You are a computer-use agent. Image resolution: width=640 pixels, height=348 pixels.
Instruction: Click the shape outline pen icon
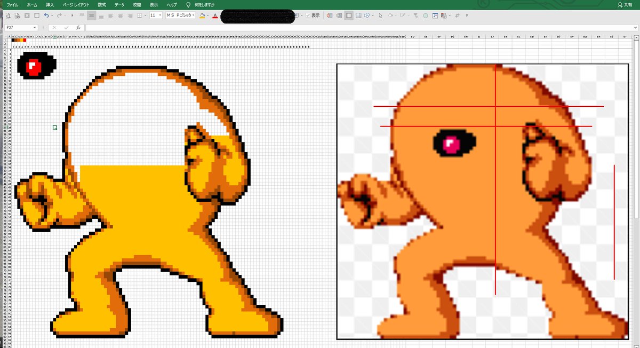coord(402,15)
